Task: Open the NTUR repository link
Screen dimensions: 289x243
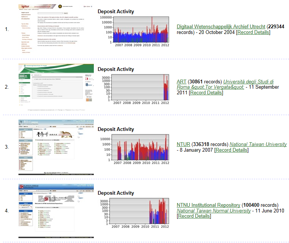Action: (x=183, y=144)
